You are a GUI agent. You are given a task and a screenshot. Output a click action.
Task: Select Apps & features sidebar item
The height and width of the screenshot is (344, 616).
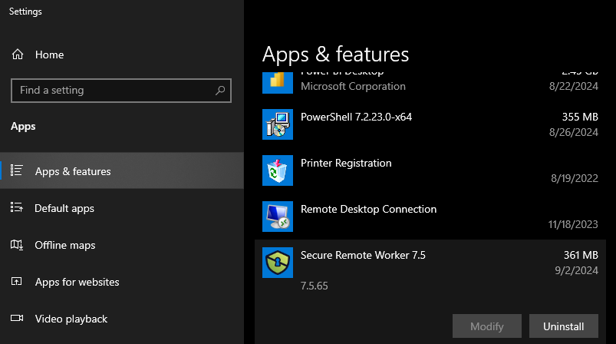pyautogui.click(x=122, y=170)
